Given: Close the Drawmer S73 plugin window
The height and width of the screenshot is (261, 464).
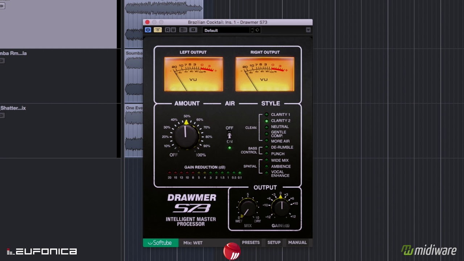Looking at the screenshot, I should point(148,22).
